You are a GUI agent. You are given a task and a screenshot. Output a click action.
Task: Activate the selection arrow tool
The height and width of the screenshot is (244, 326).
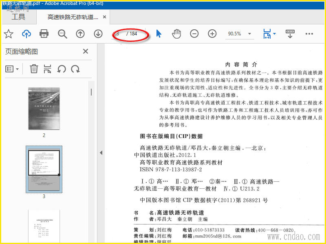[x=159, y=34]
